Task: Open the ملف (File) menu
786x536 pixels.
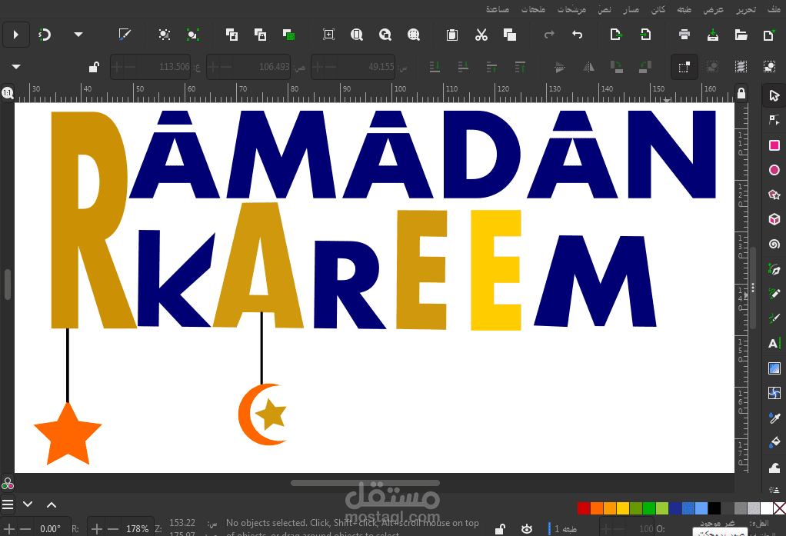Action: tap(774, 9)
